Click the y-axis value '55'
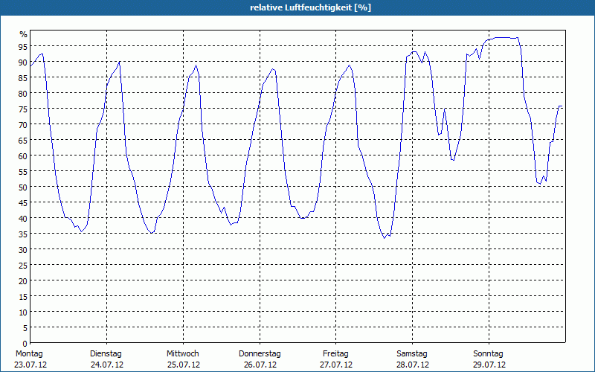The width and height of the screenshot is (595, 372). 23,172
